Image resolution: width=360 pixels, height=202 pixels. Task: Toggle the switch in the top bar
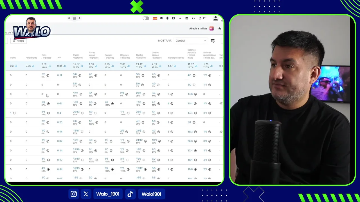click(x=146, y=18)
